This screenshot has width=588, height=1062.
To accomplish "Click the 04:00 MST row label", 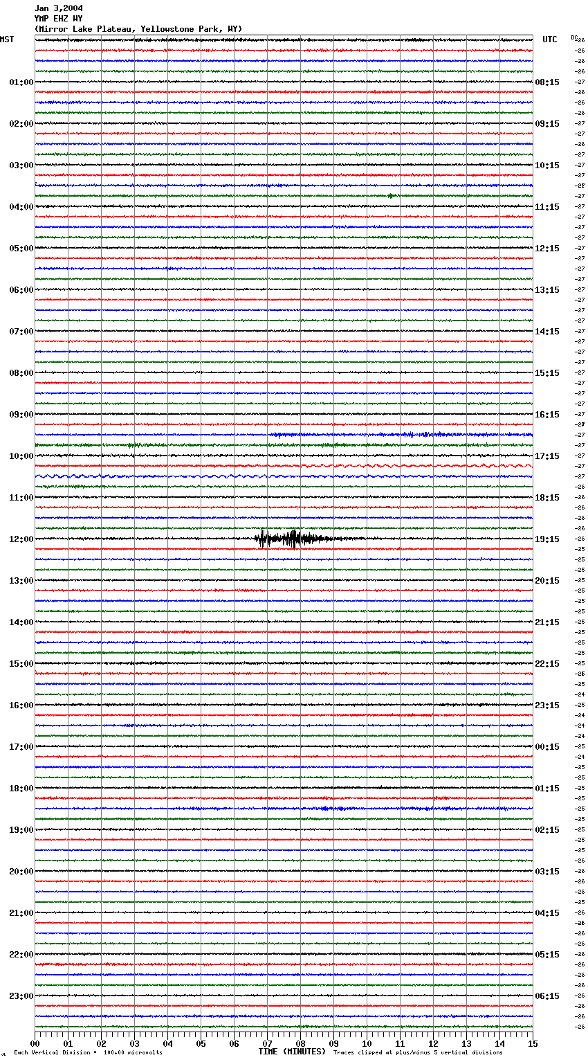I will click(x=21, y=207).
